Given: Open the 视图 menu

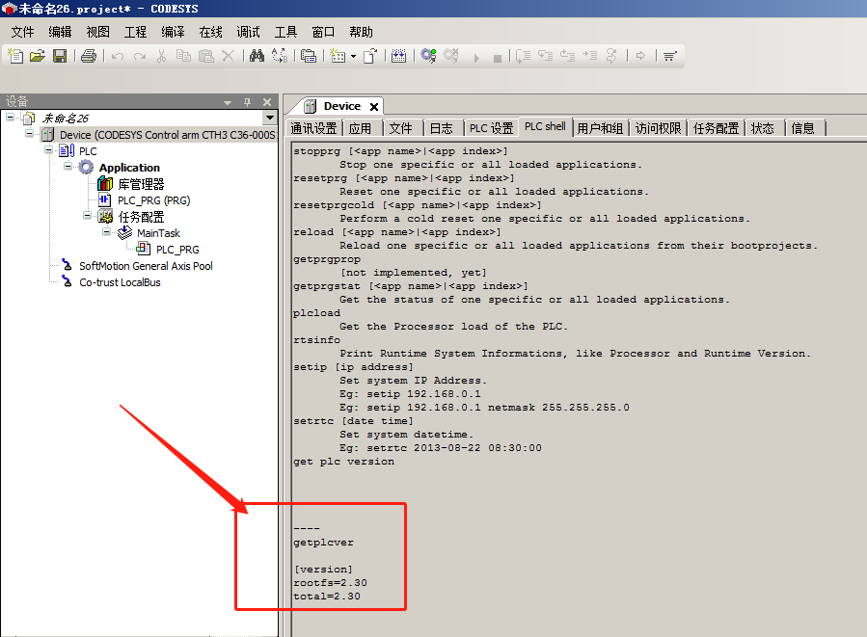Looking at the screenshot, I should tap(97, 32).
